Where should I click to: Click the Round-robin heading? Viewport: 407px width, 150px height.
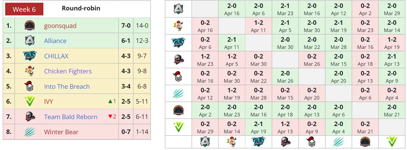point(81,8)
